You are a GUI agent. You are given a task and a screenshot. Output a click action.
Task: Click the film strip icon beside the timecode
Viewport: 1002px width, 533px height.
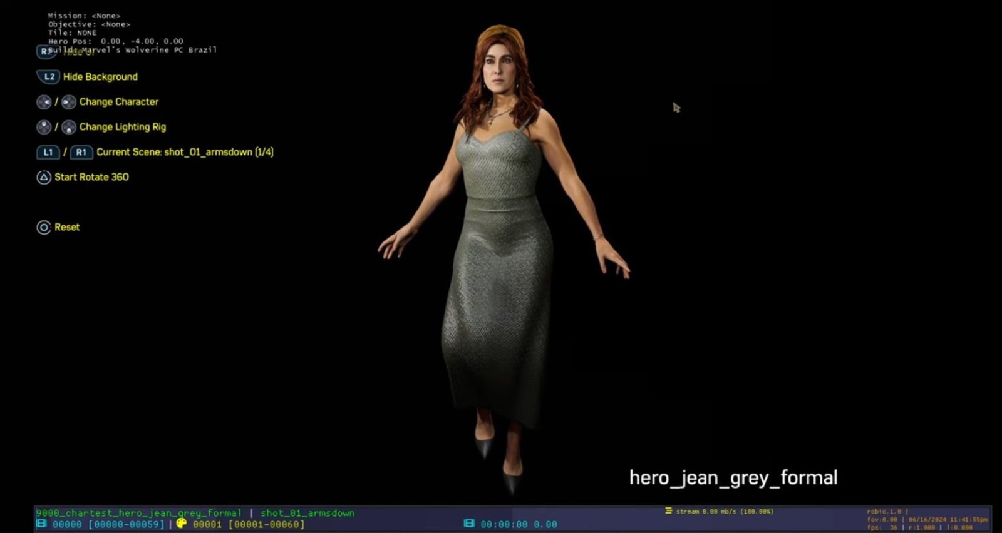click(469, 524)
